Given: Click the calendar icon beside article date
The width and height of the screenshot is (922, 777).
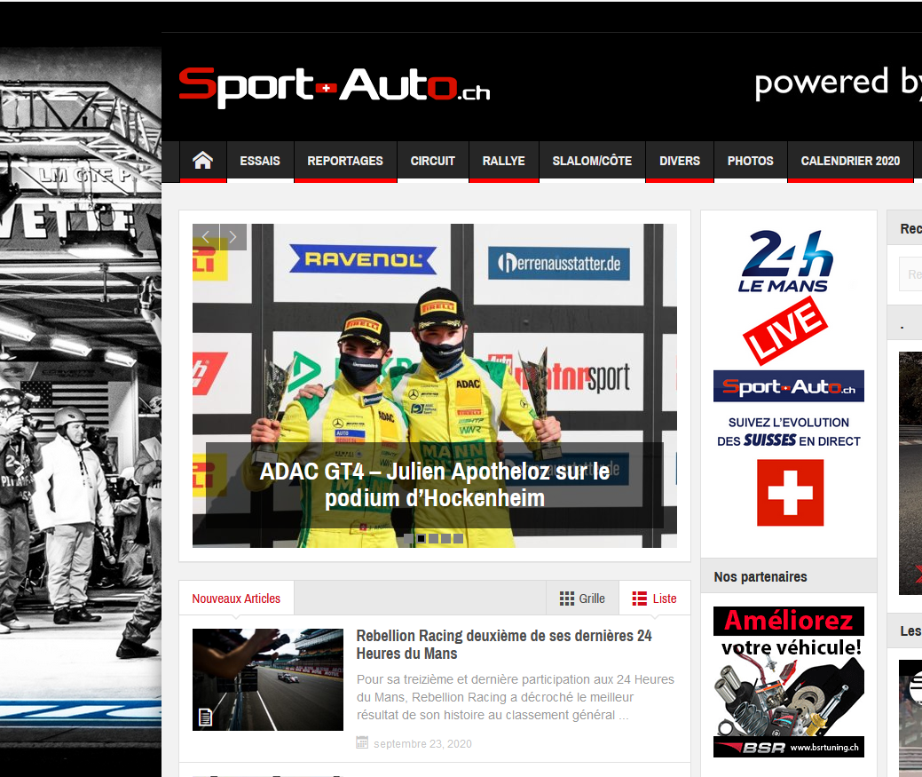Looking at the screenshot, I should (362, 742).
